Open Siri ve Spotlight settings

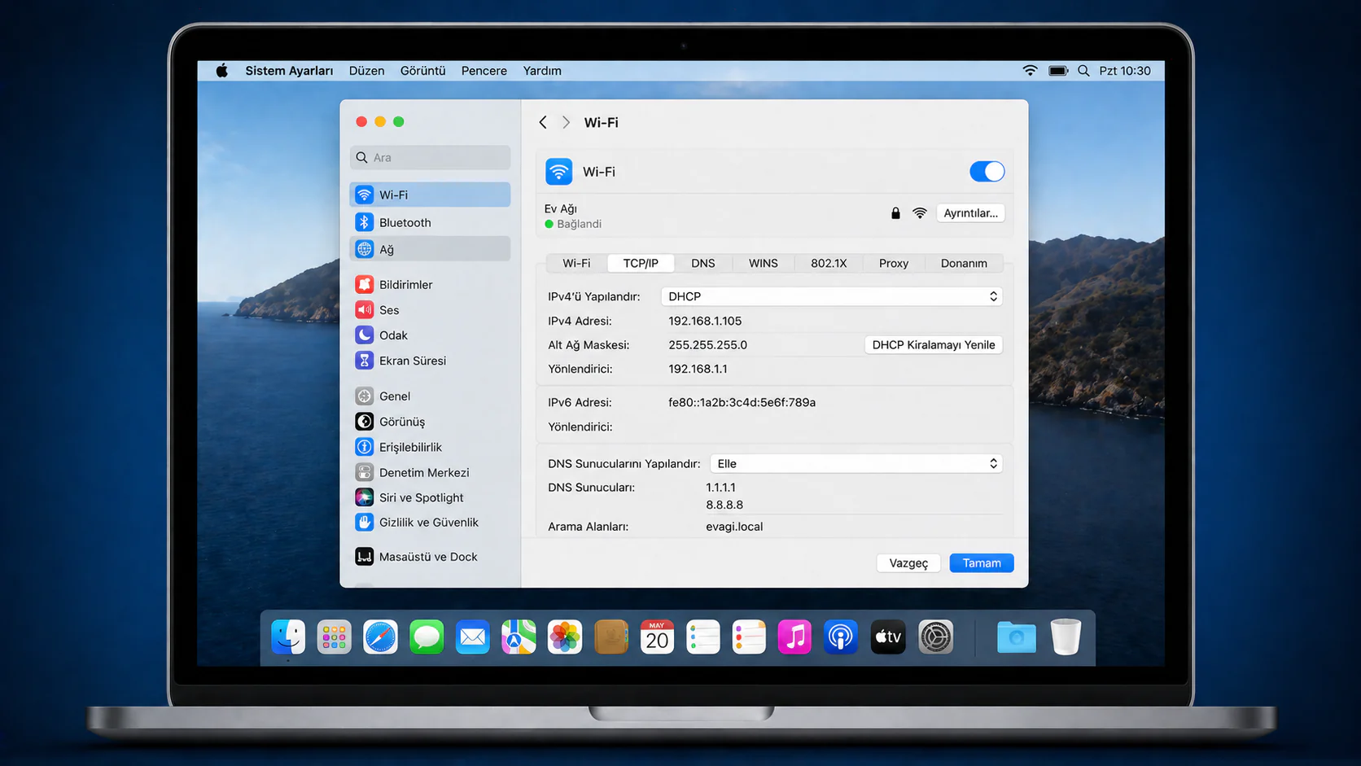(421, 497)
